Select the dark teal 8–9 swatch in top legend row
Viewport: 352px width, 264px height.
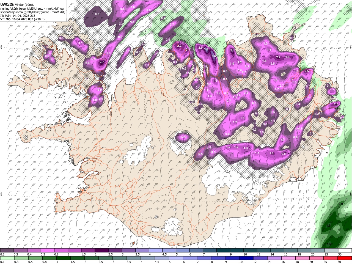click(223, 250)
